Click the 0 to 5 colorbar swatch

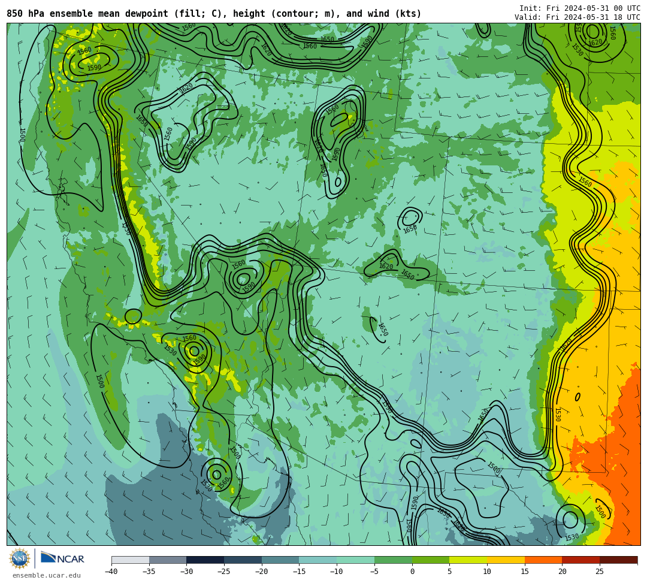pos(430,560)
